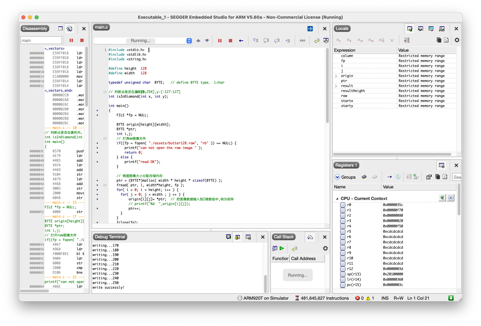
Task: Toggle the r5 register checkbox
Action: 342,232
